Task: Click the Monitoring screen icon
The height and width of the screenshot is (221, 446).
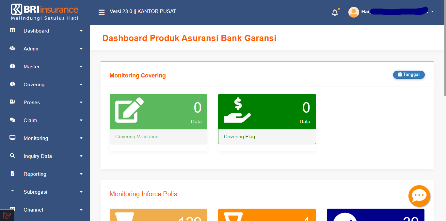Action: 12,138
